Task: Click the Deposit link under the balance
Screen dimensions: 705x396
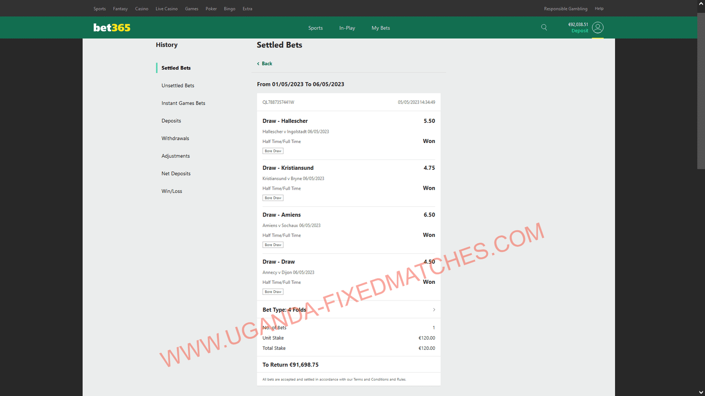Action: pos(579,31)
